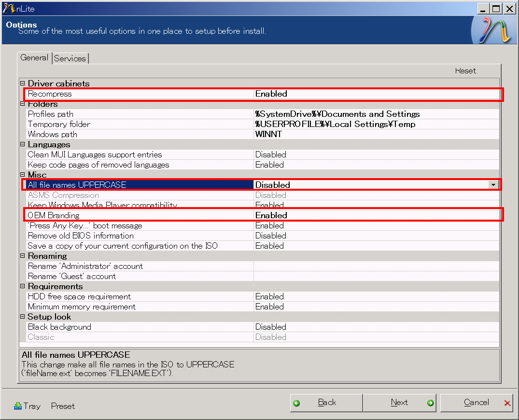Screen dimensions: 519x420
Task: Click the red X icon on Cancel button
Action: click(505, 403)
